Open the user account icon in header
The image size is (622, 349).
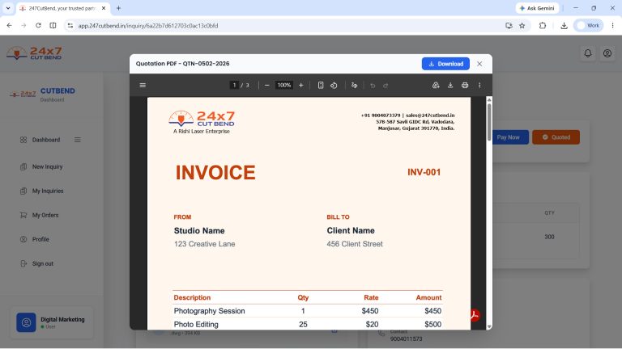(607, 53)
